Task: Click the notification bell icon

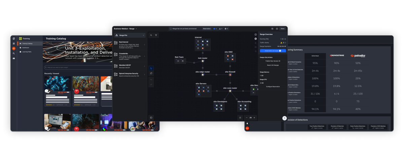Action: (247, 123)
